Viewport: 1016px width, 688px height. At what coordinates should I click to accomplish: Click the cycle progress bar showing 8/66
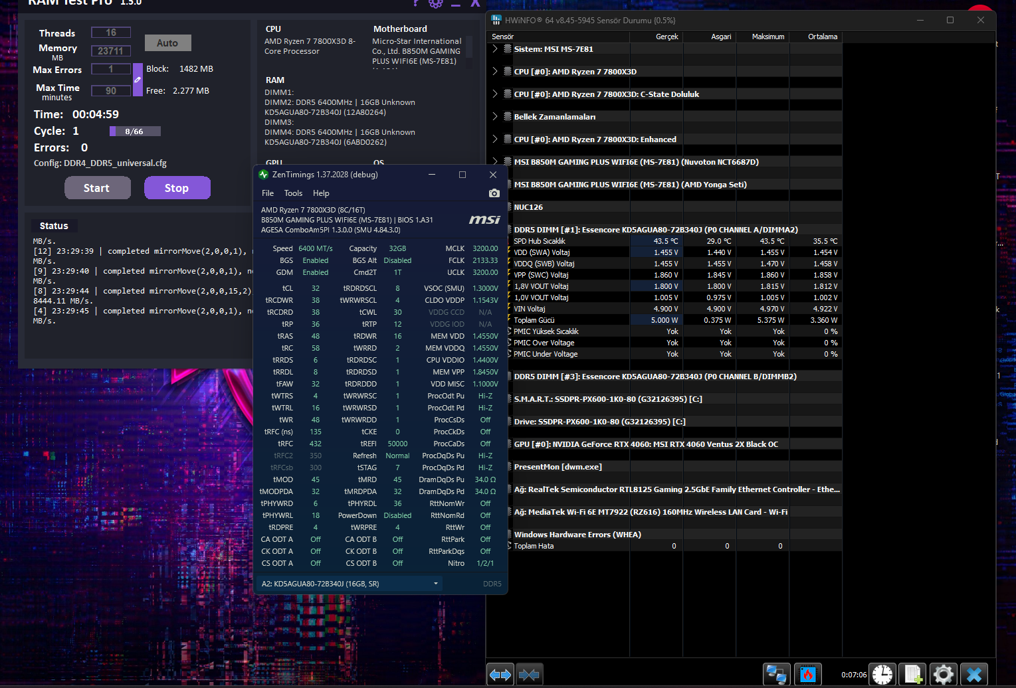pyautogui.click(x=135, y=131)
